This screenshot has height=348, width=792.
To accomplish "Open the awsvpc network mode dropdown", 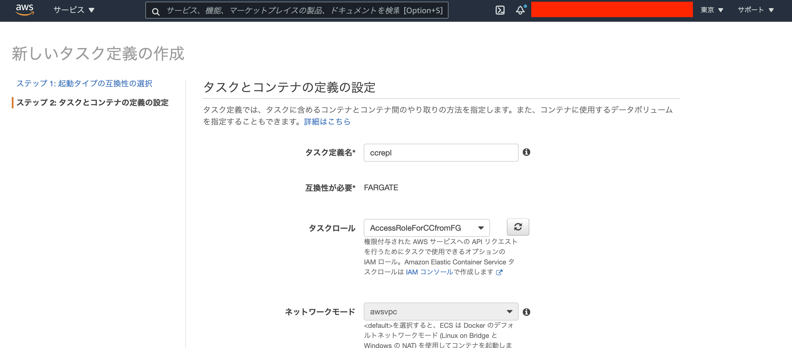I will pos(441,312).
